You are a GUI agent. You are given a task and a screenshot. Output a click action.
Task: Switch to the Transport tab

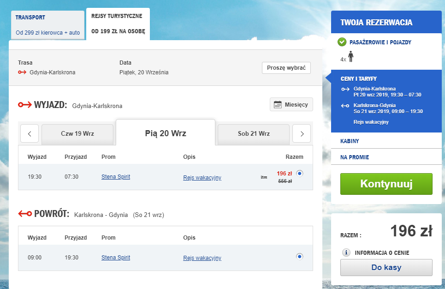[47, 25]
